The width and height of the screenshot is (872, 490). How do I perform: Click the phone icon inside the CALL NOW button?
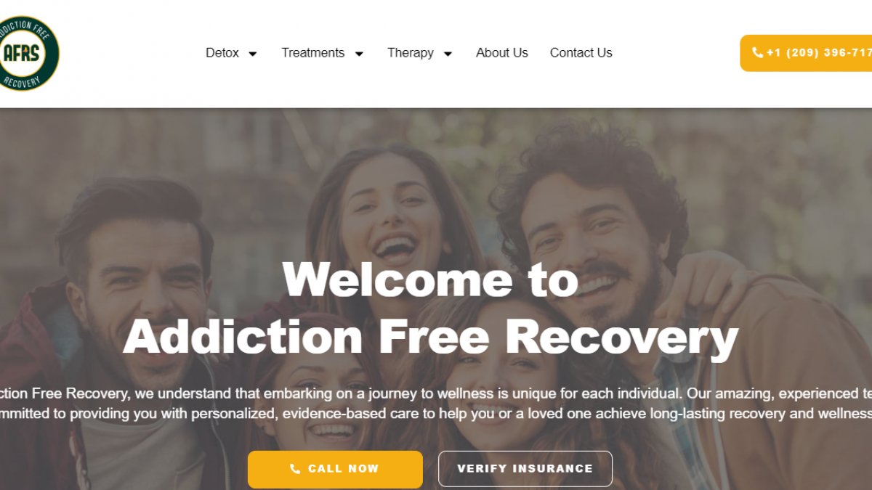point(294,469)
